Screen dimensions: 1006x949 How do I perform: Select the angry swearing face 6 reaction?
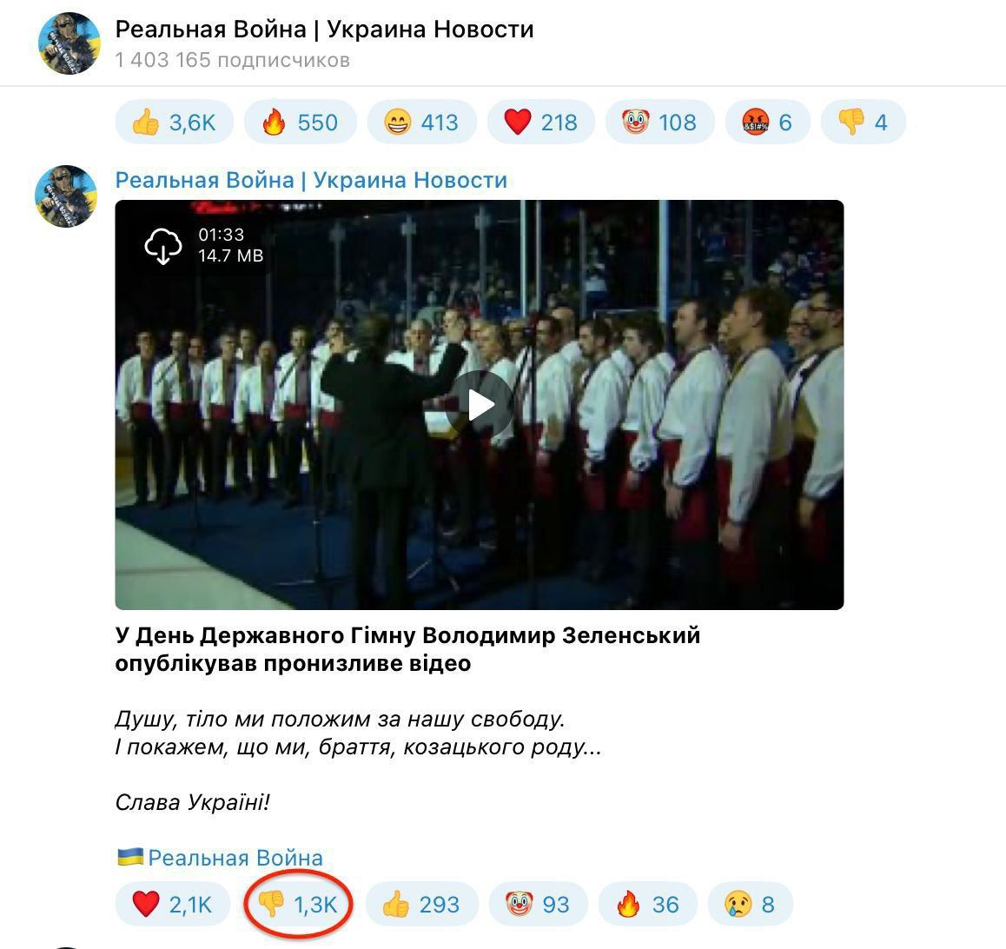(767, 122)
